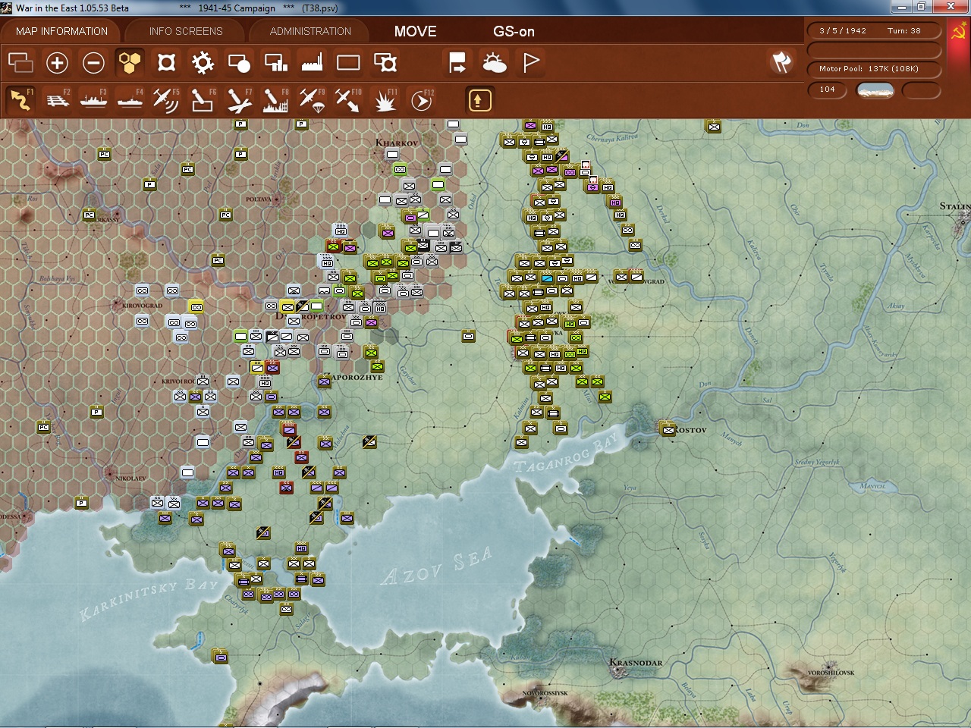The height and width of the screenshot is (728, 971).
Task: Click the Nikolaev city label on map
Action: [x=130, y=479]
